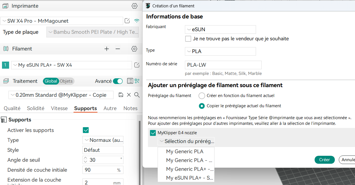Switch to the Vitesse tab

59,108
